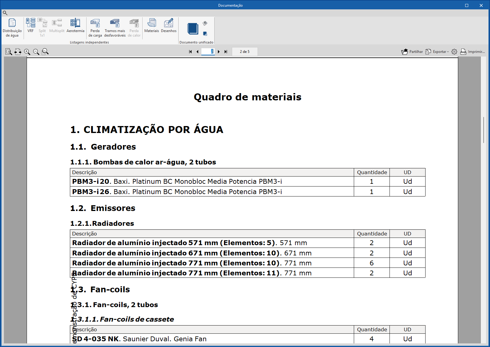
Task: Open the Aerotermia listing
Action: 75,26
